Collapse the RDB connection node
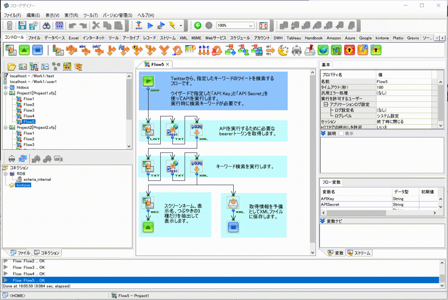Viewport: 448px width, 300px height. click(6, 174)
